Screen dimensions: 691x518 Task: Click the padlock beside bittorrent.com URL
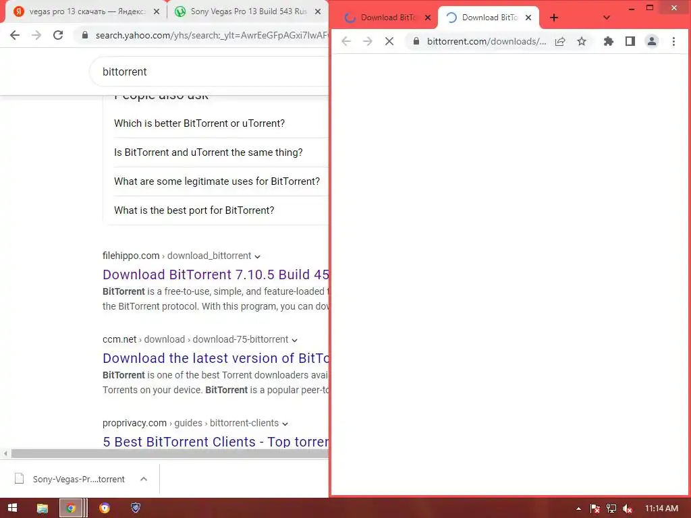[x=416, y=41]
